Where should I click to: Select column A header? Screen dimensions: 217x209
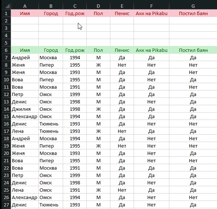[x=25, y=6]
